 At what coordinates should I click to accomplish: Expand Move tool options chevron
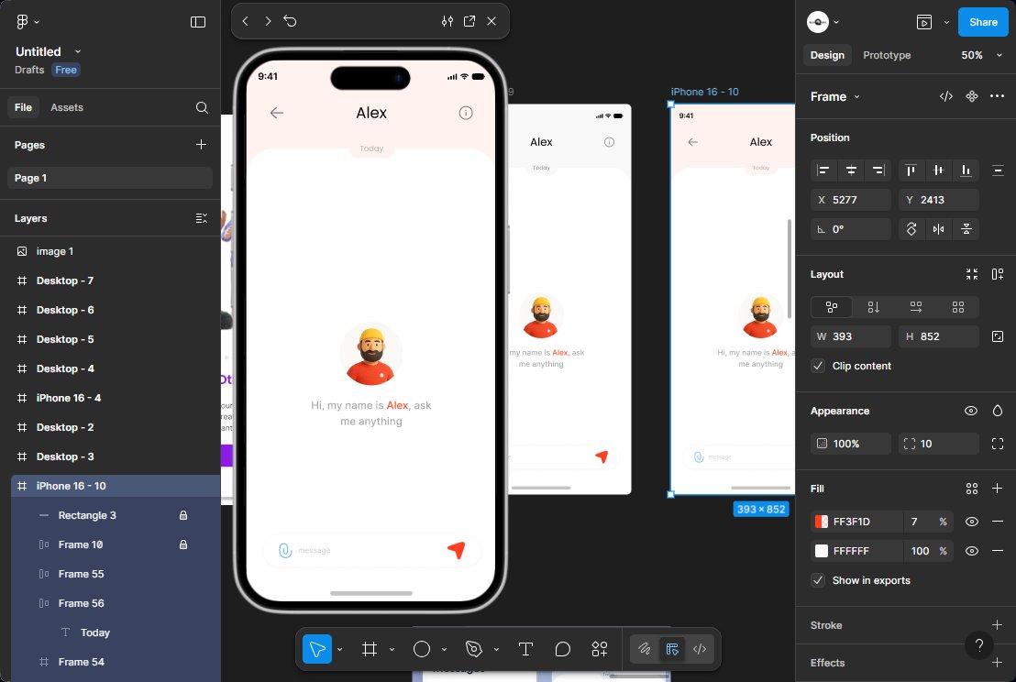pos(339,650)
